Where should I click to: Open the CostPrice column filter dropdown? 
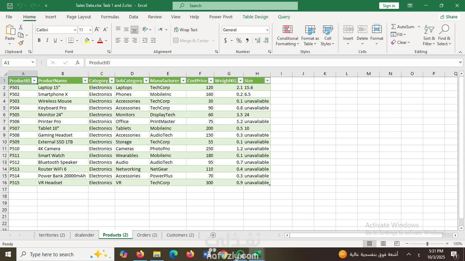point(210,81)
